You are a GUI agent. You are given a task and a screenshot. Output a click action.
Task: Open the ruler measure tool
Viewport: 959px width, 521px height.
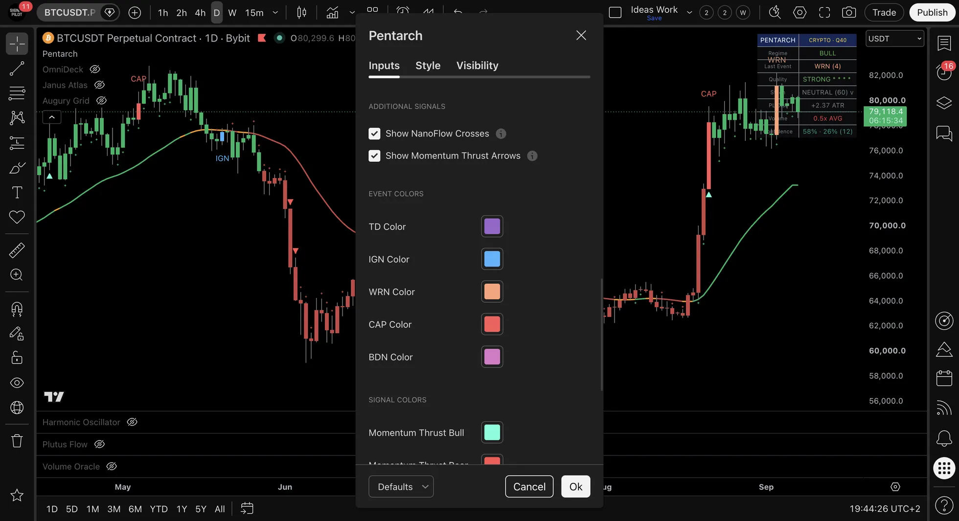click(x=17, y=250)
